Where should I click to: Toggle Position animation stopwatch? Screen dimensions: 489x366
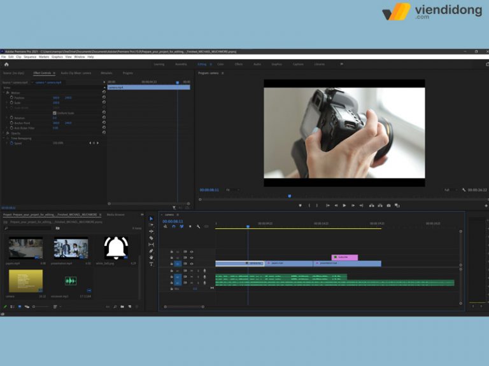pos(11,97)
